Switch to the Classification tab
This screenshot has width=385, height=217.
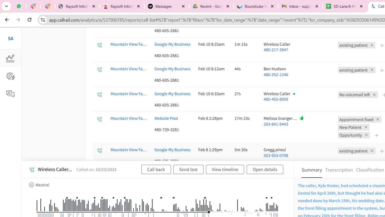tap(370, 170)
